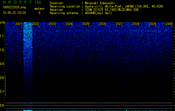Click the blue carrier line near 0.6 kHz
Viewport: 175px width, 111px height.
coord(89,104)
